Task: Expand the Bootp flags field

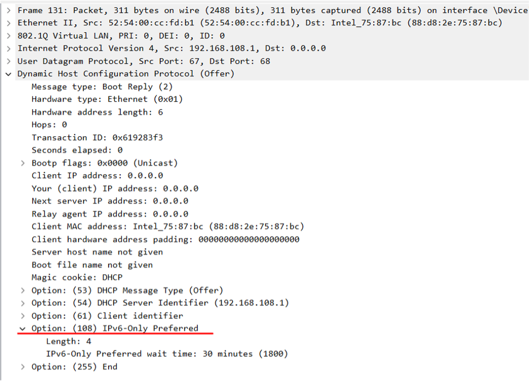Action: 22,163
